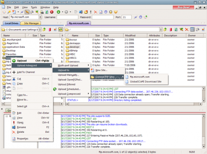Sort remote list by Owner column
Viewport: 207px width, 154px height.
(x=195, y=36)
